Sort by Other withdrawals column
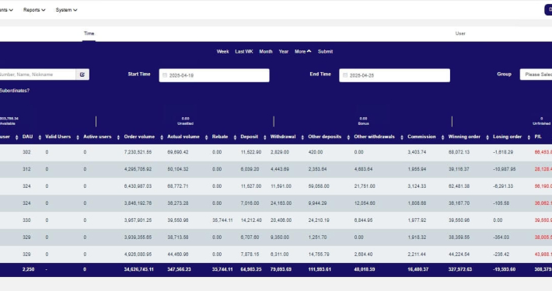Viewport: 552px width, 291px height. pyautogui.click(x=374, y=137)
